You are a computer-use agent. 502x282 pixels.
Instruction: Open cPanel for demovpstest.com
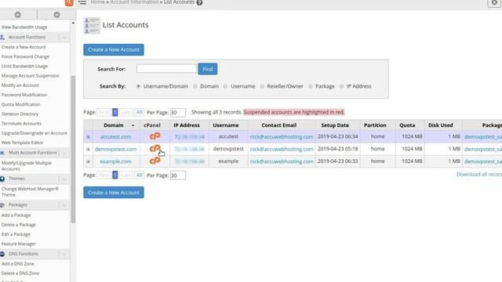coord(155,149)
